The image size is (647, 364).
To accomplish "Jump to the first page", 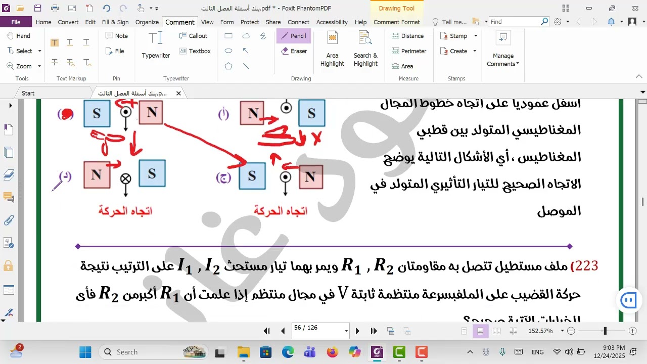I will click(x=266, y=331).
